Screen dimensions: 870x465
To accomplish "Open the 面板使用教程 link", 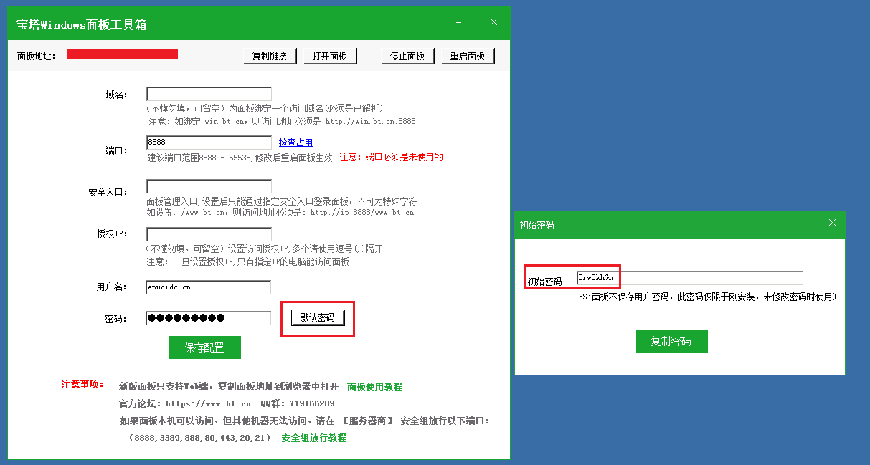I will 374,387.
